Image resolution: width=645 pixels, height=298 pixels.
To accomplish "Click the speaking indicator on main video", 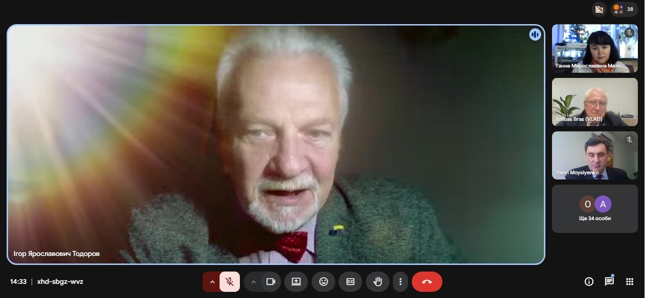I will (535, 34).
